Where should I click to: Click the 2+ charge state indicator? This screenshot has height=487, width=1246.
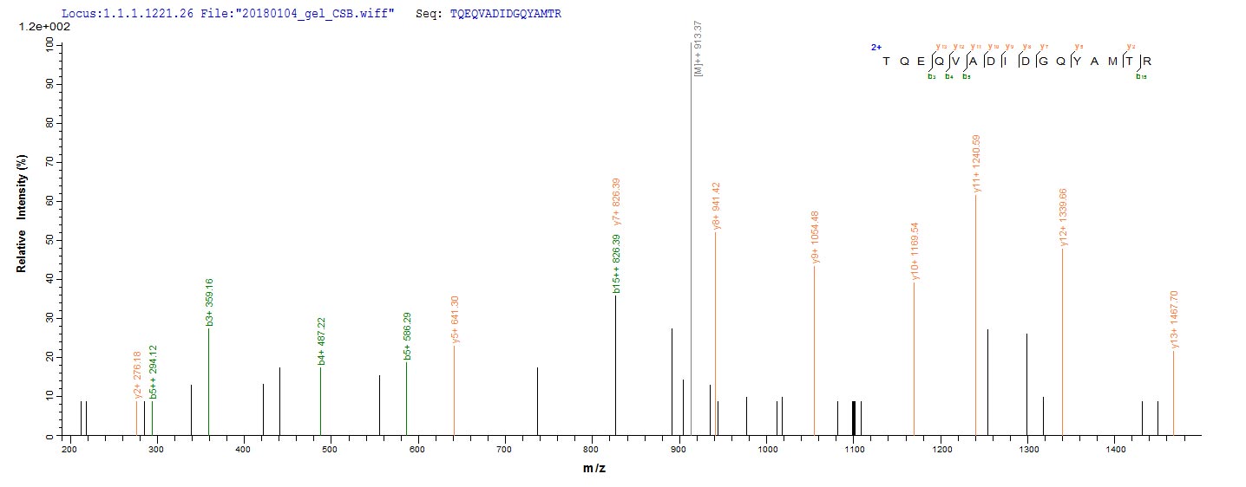[x=876, y=48]
